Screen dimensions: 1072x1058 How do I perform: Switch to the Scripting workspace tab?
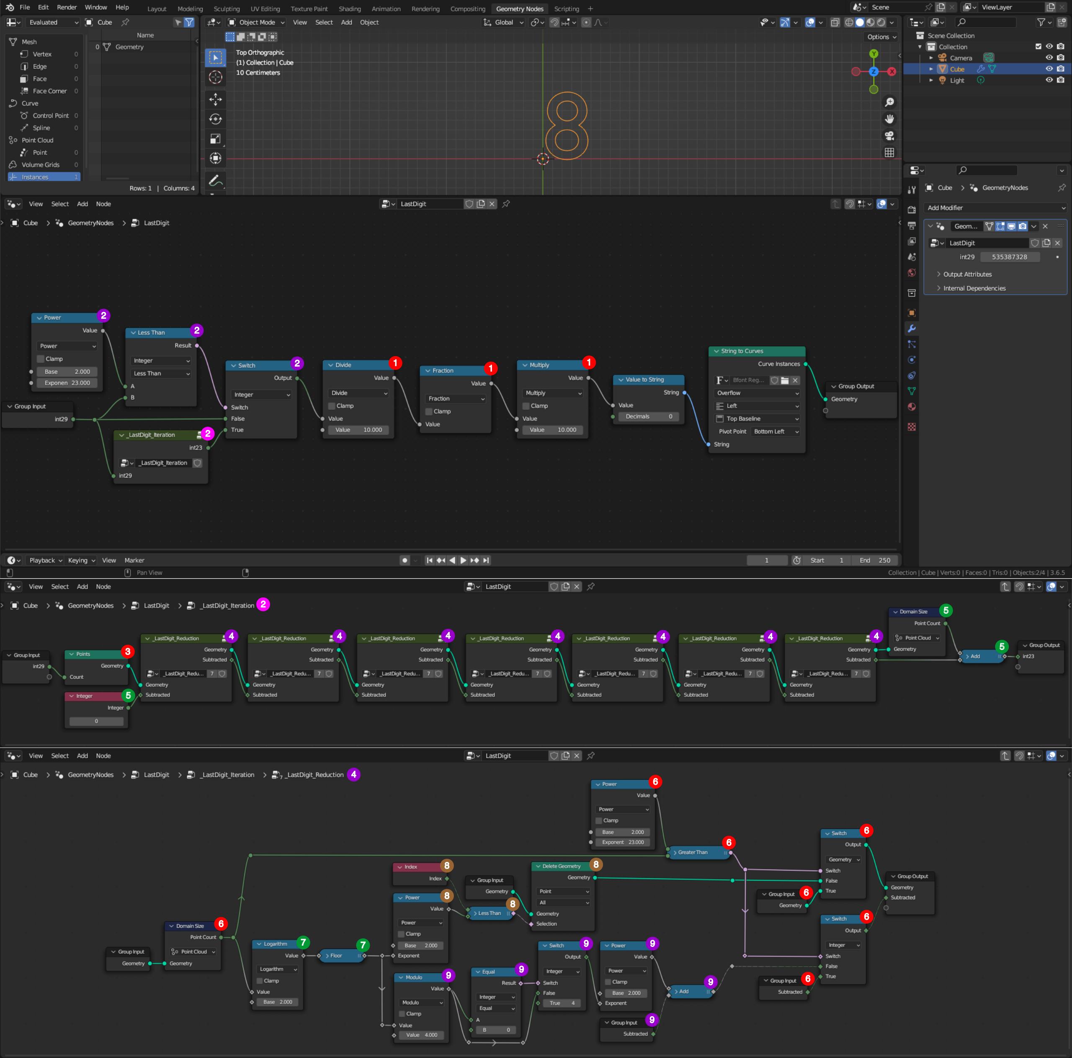coord(567,8)
